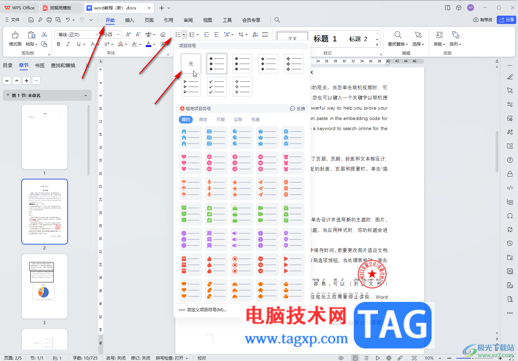Viewport: 518px width, 361px height.
Task: Toggle eye-protection mode in status bar
Action: (341, 358)
